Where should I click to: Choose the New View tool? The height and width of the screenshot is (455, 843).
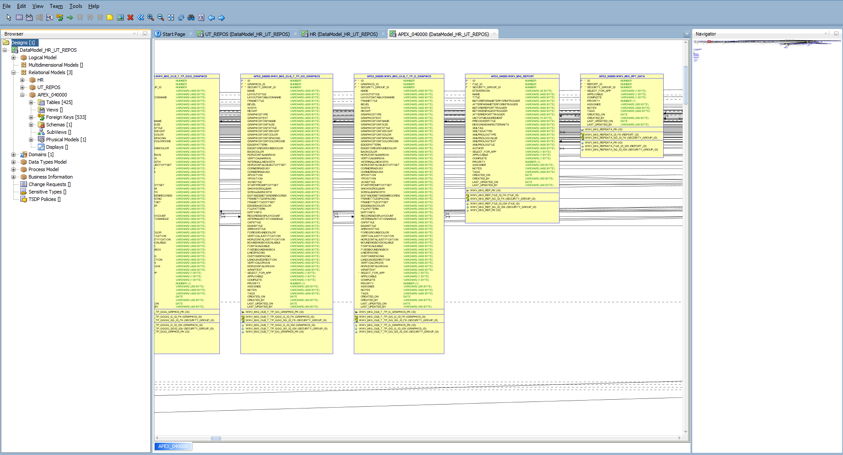pyautogui.click(x=29, y=18)
